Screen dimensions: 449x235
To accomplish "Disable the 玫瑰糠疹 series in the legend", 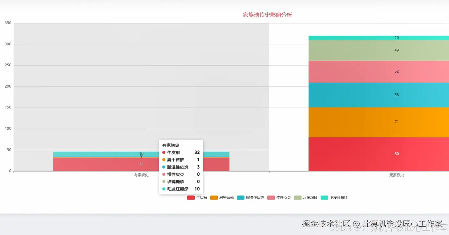I will tap(306, 198).
